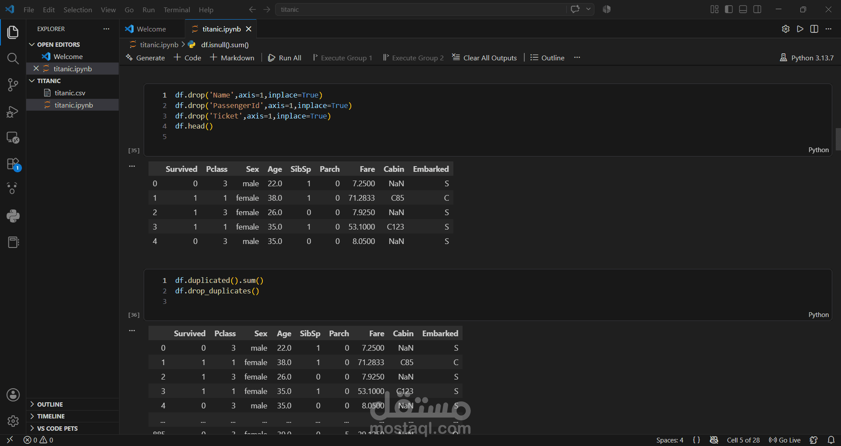Open Copilot chat dropdown arrow
The width and height of the screenshot is (841, 446).
(589, 9)
